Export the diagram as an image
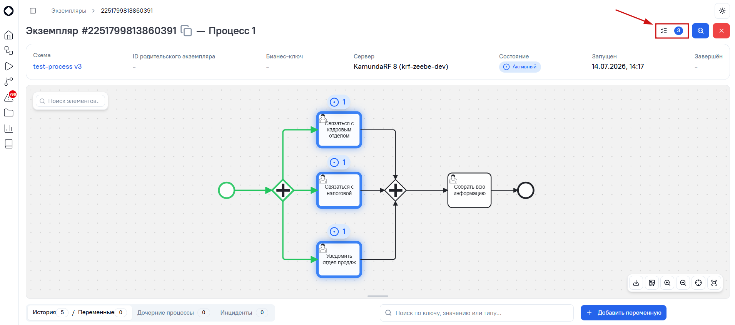735x325 pixels. pyautogui.click(x=652, y=283)
